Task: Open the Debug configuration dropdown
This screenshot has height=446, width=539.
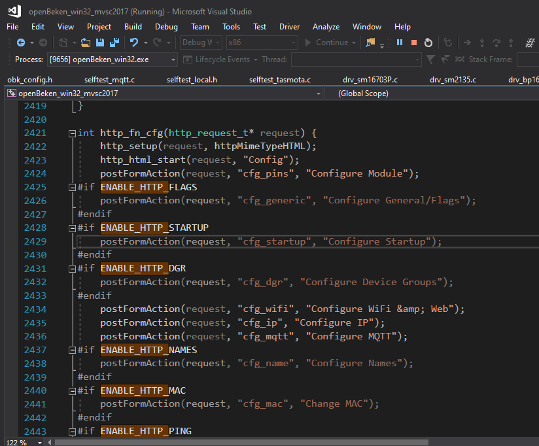Action: coord(201,43)
